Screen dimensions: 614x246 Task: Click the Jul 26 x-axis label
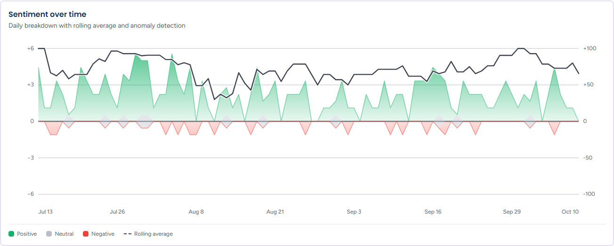(117, 212)
